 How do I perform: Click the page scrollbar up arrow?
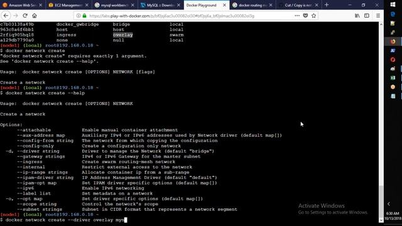(381, 24)
